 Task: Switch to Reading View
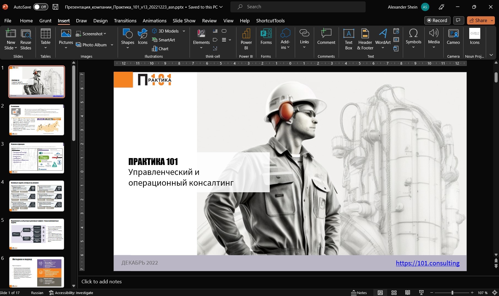point(408,293)
